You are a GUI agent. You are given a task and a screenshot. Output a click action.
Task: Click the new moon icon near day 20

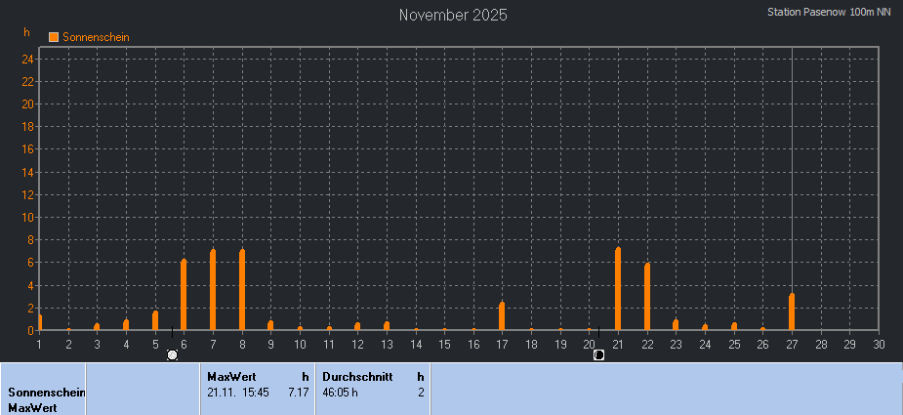click(598, 354)
